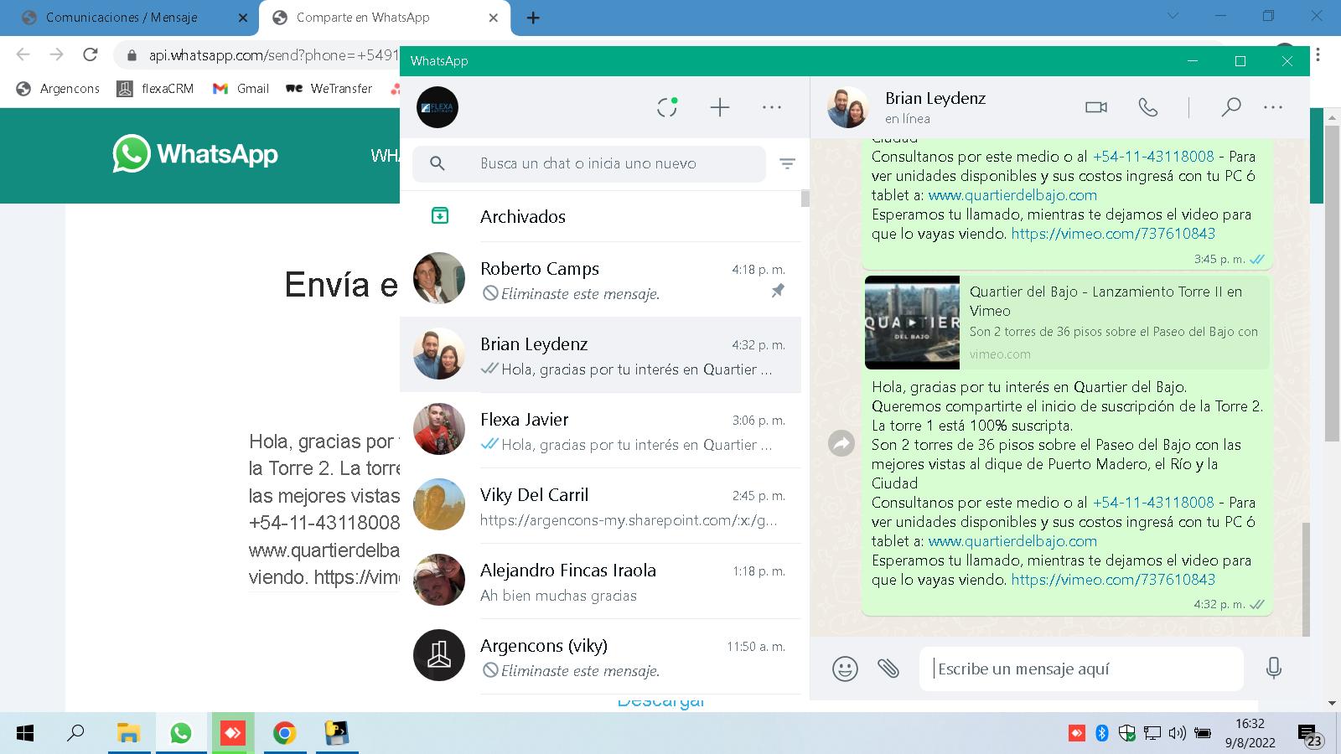Open the Flexa Javier chat
1341x754 pixels.
pos(600,430)
